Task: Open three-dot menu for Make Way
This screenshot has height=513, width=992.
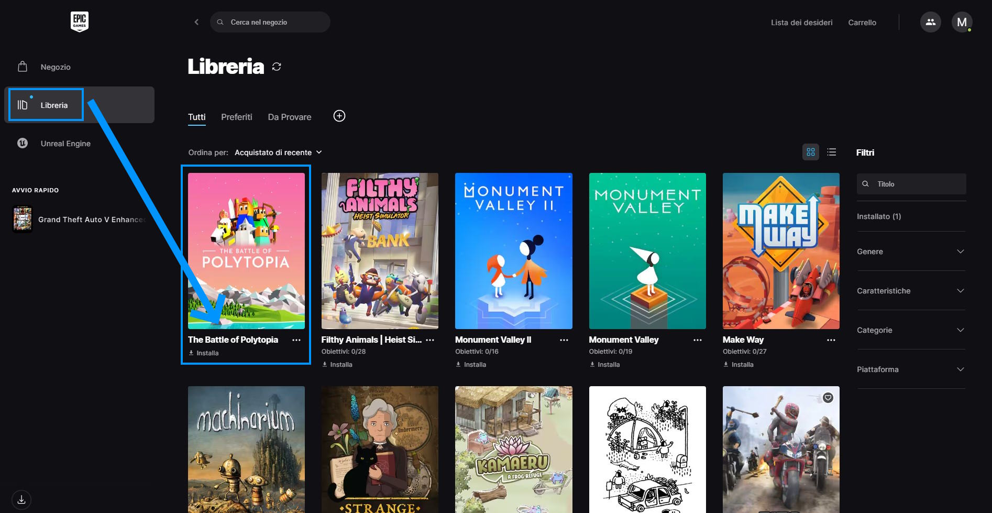Action: 831,340
